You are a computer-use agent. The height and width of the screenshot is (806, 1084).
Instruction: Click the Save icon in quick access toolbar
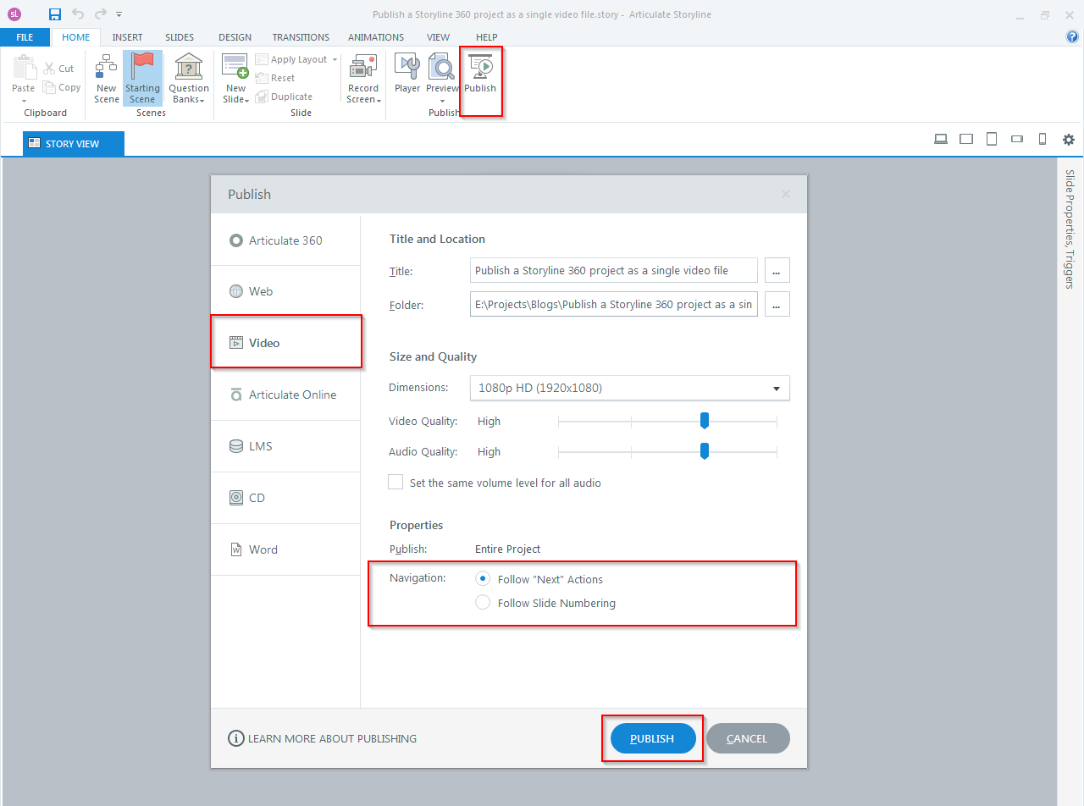[55, 14]
